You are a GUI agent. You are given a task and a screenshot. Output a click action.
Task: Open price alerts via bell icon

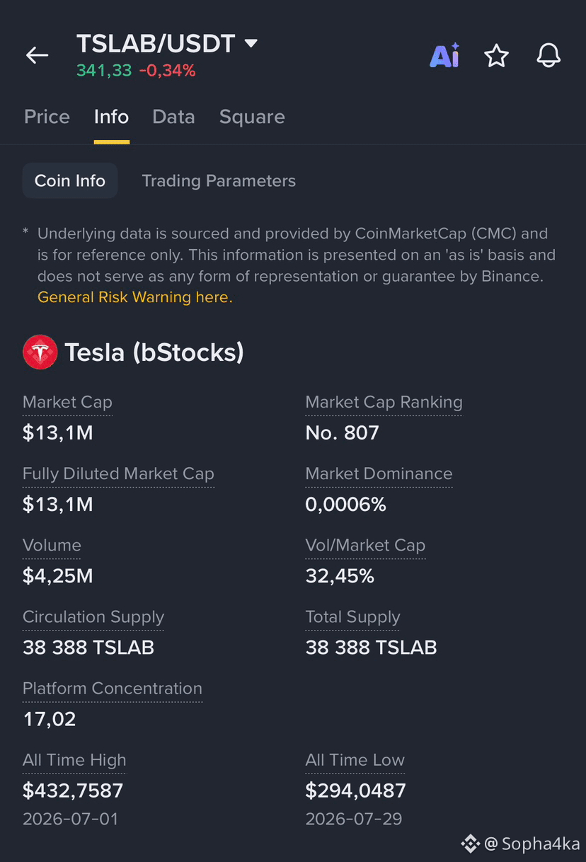pyautogui.click(x=548, y=55)
